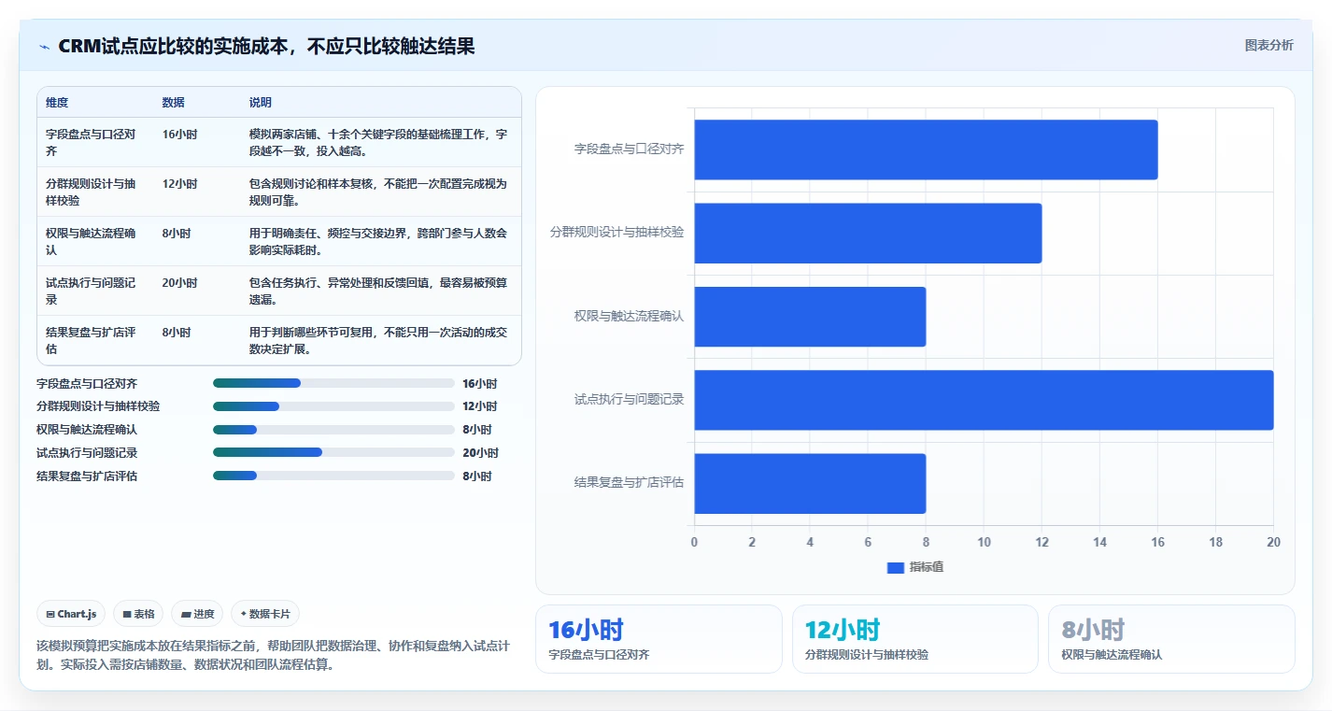Screen dimensions: 1332x711
Task: Click progress label 结果复盘与扩店评估
Action: 87,476
